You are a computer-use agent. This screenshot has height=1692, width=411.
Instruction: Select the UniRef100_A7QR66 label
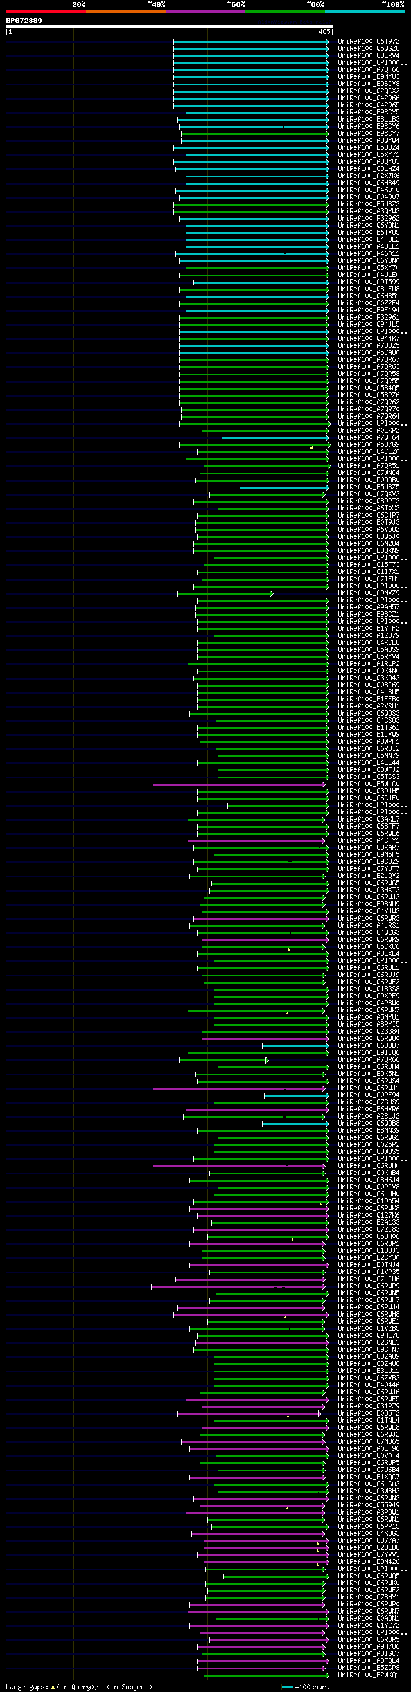369,1059
